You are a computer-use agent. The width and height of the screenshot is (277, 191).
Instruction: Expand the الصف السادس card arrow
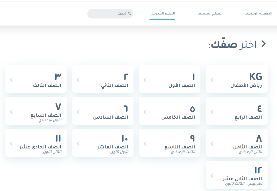click(x=78, y=112)
